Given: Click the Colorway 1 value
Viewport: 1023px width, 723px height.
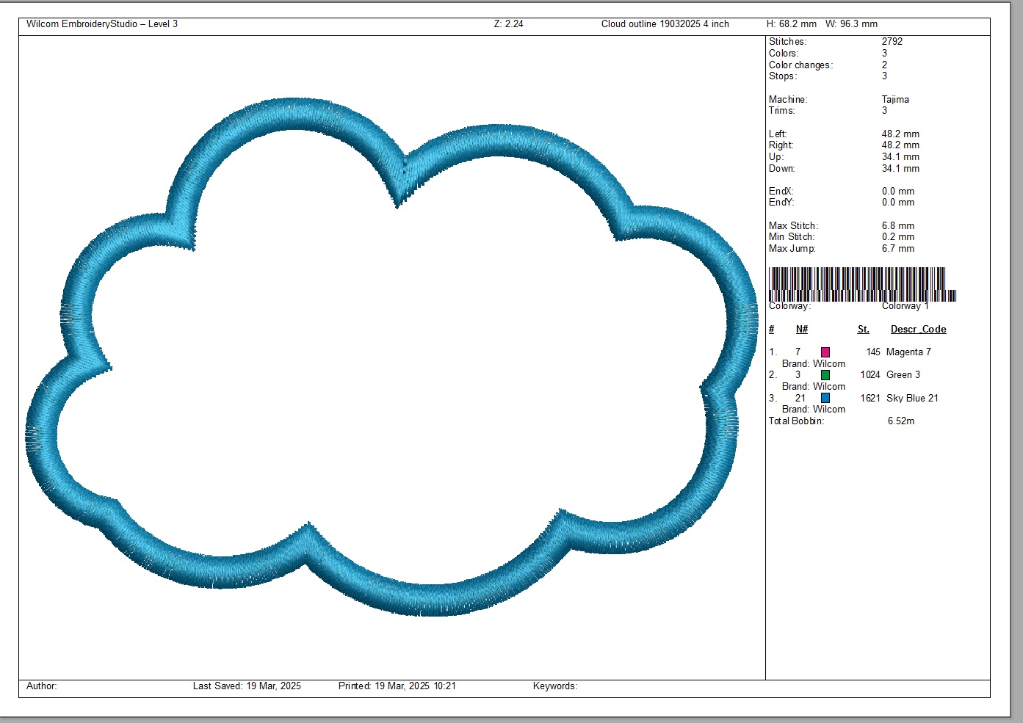Looking at the screenshot, I should pyautogui.click(x=905, y=306).
